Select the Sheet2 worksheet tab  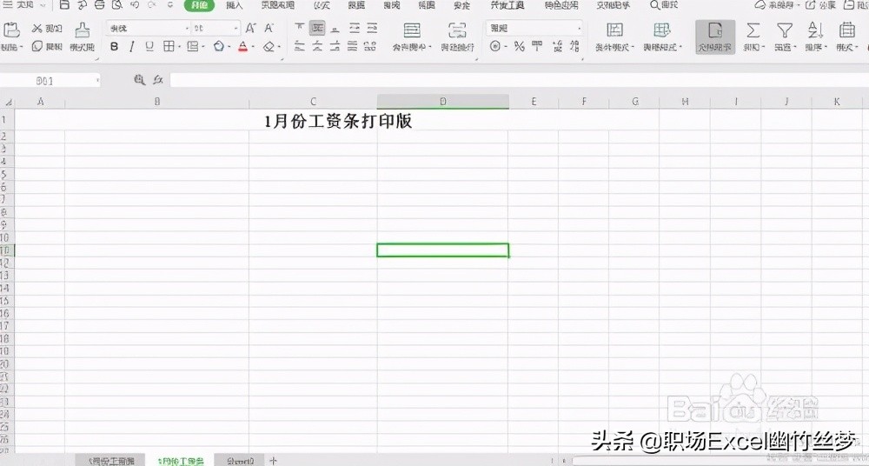[239, 460]
